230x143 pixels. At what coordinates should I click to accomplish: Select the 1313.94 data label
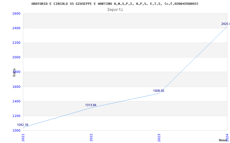(x=91, y=105)
